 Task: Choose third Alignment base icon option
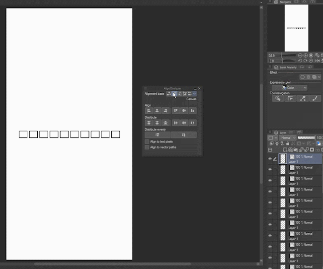tap(179, 94)
